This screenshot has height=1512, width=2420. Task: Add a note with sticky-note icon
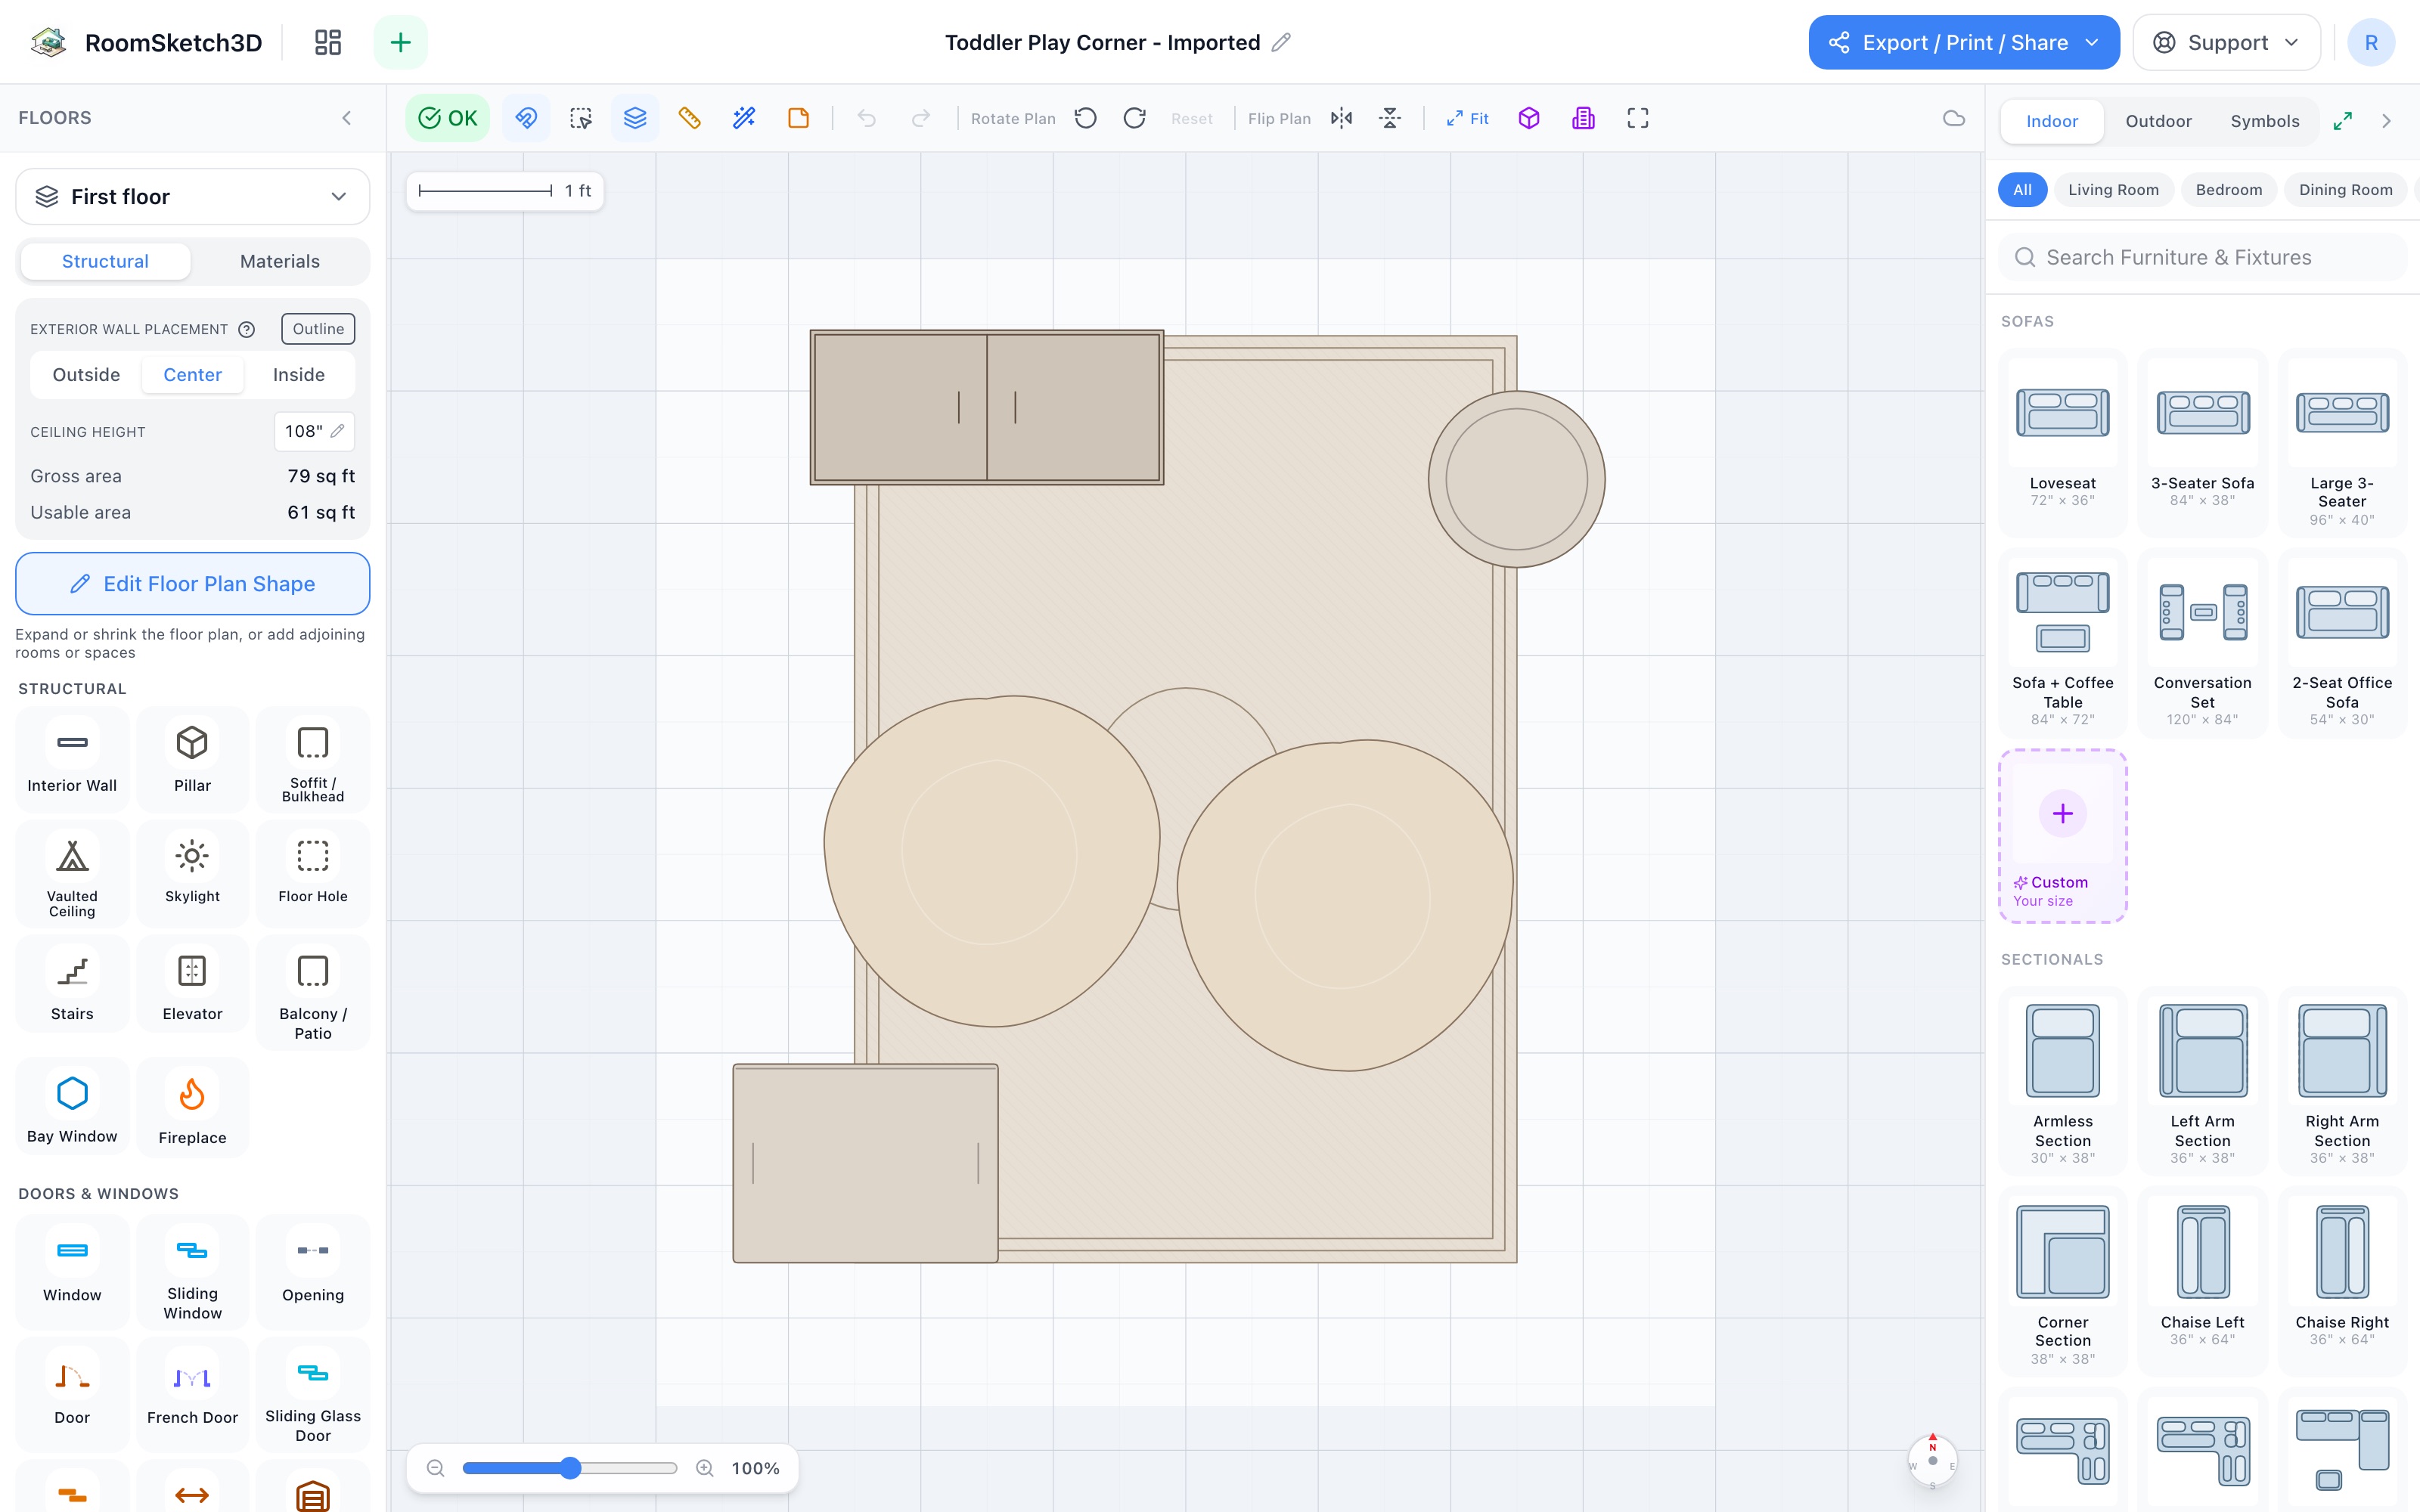[798, 118]
